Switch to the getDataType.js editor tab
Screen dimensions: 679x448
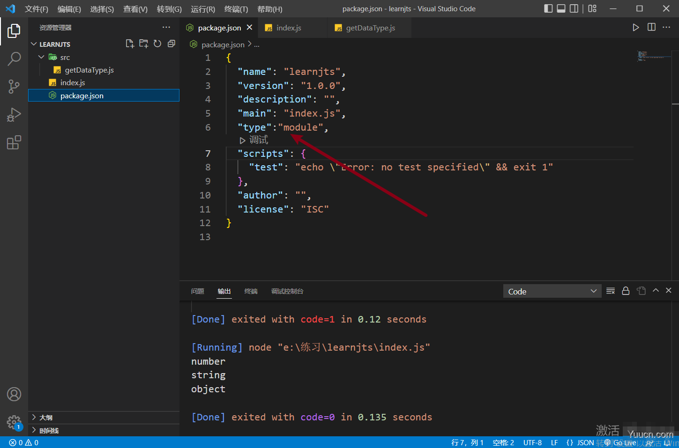pos(370,28)
